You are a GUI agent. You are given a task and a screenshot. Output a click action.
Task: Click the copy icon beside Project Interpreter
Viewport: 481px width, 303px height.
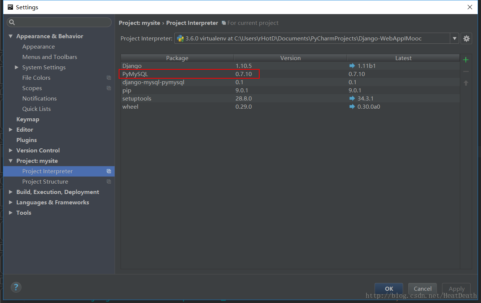(109, 171)
